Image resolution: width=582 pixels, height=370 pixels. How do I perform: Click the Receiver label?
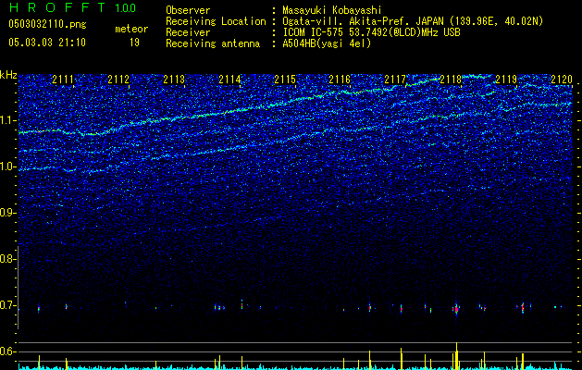click(x=188, y=32)
